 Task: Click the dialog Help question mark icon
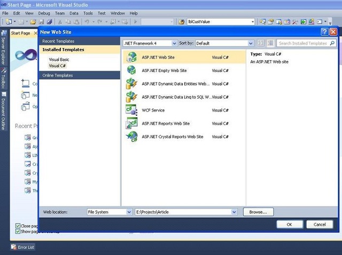pos(324,32)
